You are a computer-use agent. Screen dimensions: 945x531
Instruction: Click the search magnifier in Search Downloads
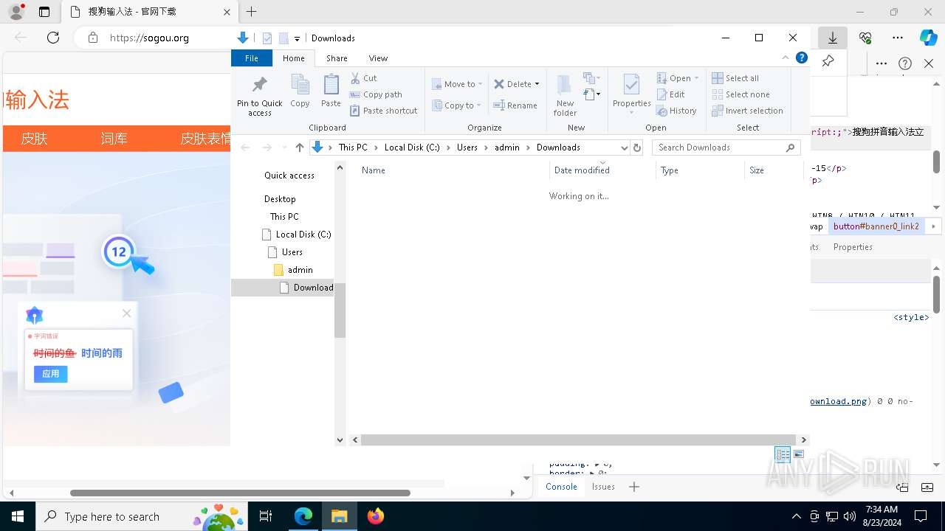coord(791,147)
